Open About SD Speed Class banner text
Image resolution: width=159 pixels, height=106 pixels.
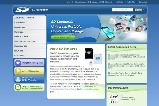(x=31, y=71)
